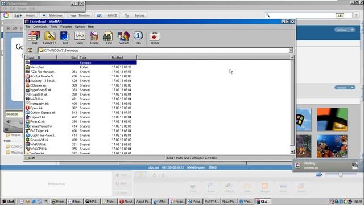Click the Delete toolbar icon
Screen dimensions: 364x205
pos(94,38)
